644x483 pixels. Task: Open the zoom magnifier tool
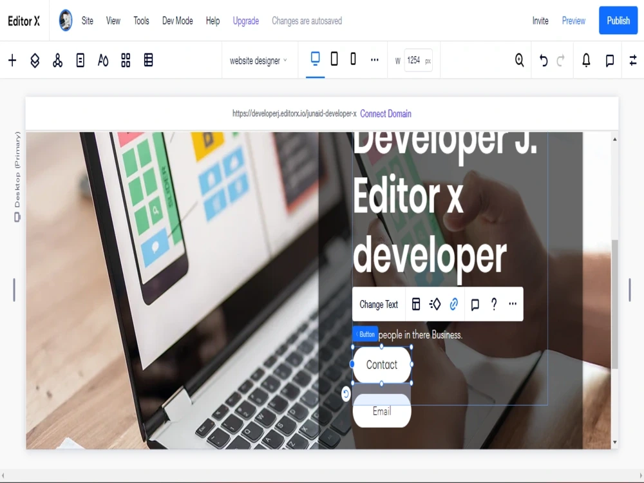click(x=519, y=60)
